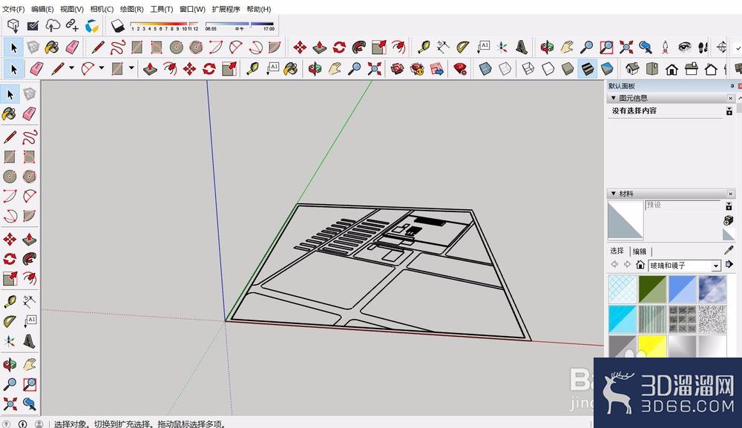Open the 文件(F) menu
Viewport: 742px width, 428px height.
13,9
